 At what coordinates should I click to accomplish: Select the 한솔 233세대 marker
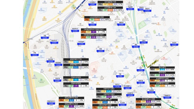(x=167, y=96)
